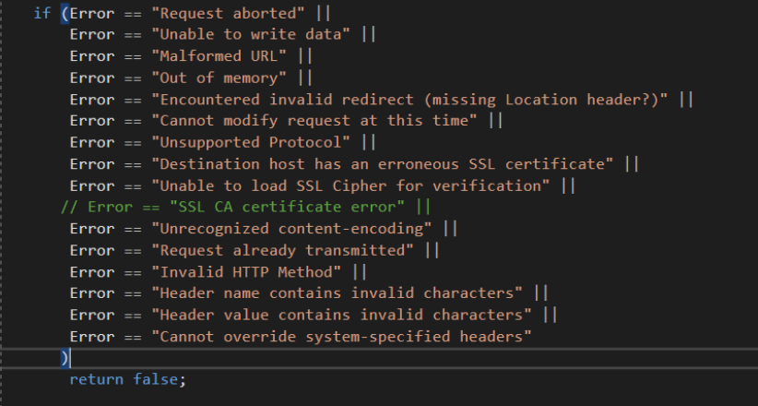Image resolution: width=758 pixels, height=406 pixels.
Task: Click the "Request aborted" string
Action: click(x=242, y=13)
